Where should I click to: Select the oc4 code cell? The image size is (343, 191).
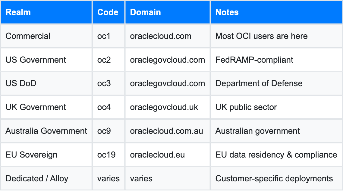[x=109, y=107]
